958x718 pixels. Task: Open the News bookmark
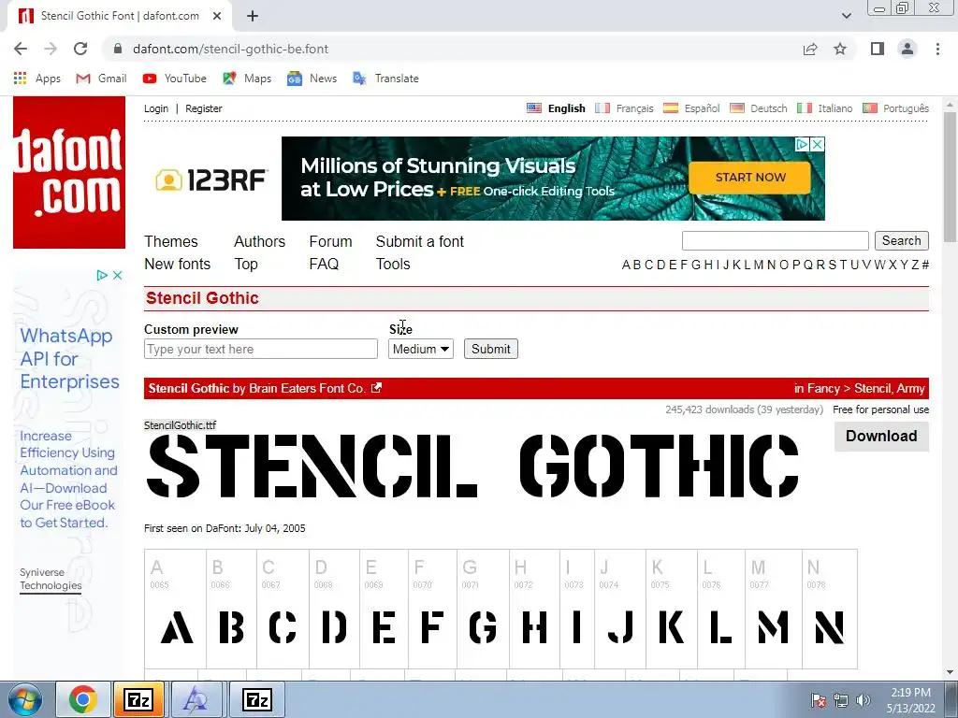tap(312, 79)
